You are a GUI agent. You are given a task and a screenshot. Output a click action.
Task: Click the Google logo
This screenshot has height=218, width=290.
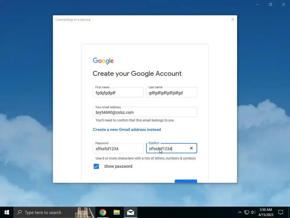(103, 61)
